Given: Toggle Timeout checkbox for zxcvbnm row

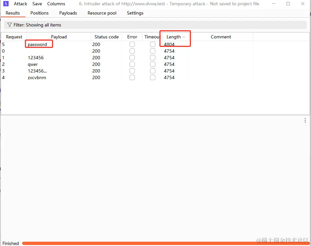Looking at the screenshot, I should click(153, 77).
